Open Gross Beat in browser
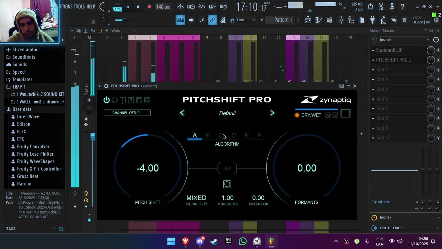 click(x=28, y=176)
